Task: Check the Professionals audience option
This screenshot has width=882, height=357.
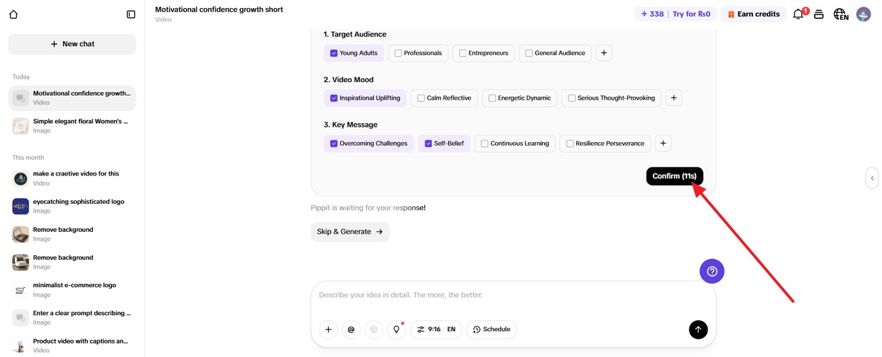Action: (398, 53)
